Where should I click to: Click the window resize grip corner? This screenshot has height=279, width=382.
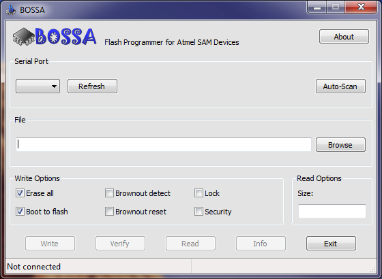pos(372,269)
